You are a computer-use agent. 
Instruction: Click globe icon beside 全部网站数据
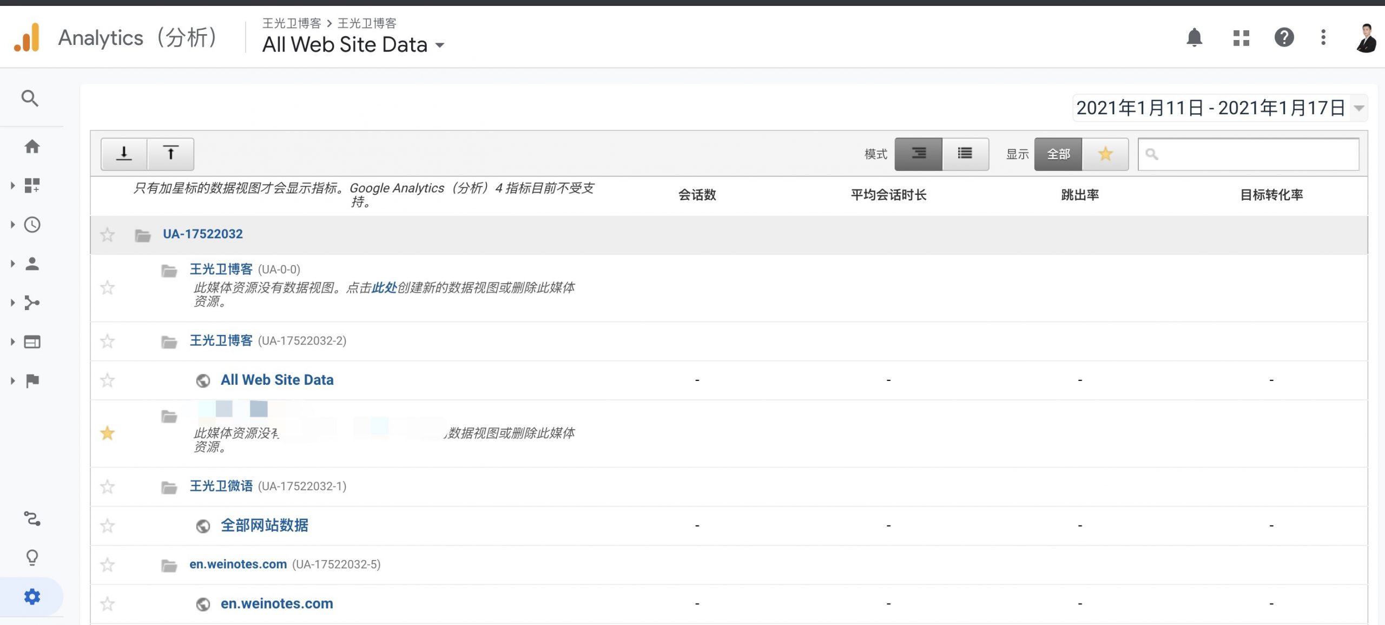203,526
